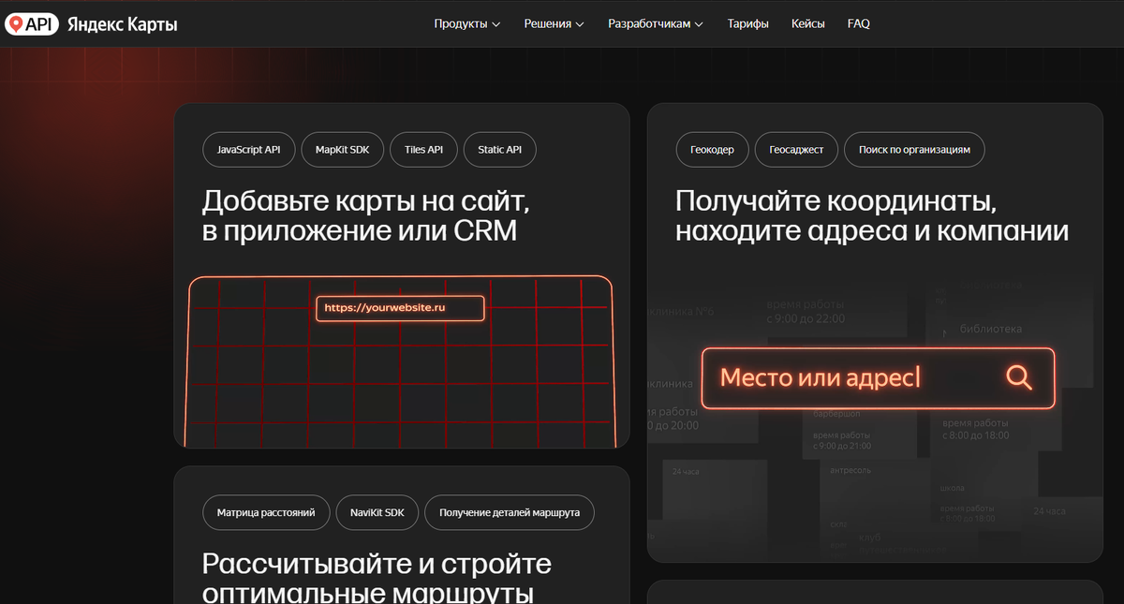Select the Получение деталей маршрута tag
Viewport: 1124px width, 604px height.
[x=510, y=513]
